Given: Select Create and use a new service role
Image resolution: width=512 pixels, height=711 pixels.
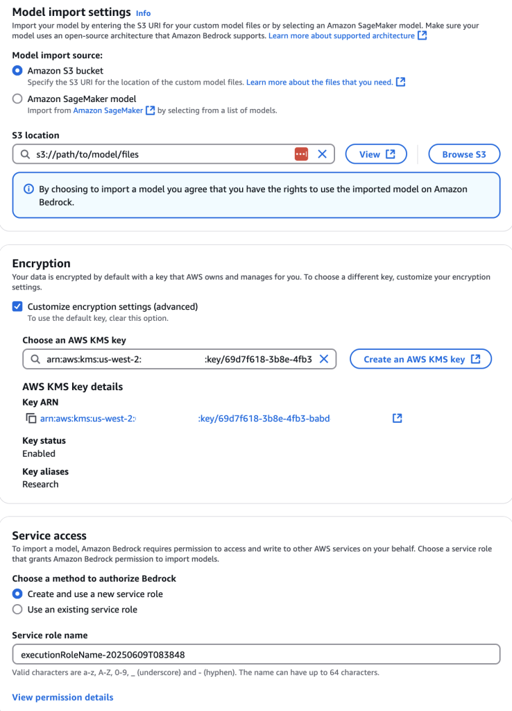Looking at the screenshot, I should 17,594.
